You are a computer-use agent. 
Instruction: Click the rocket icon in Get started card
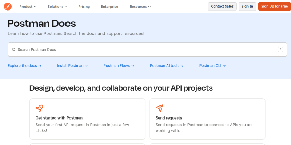[39, 108]
